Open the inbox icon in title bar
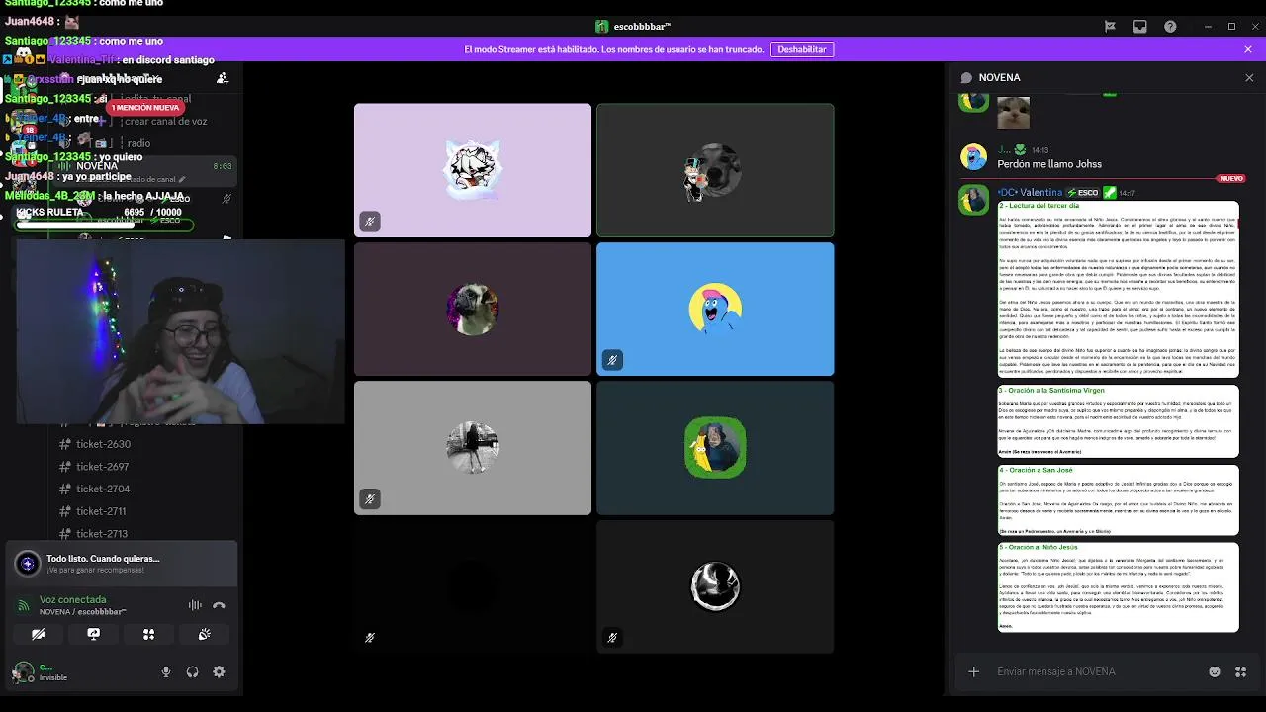Screen dimensions: 1266x712 tap(1139, 27)
